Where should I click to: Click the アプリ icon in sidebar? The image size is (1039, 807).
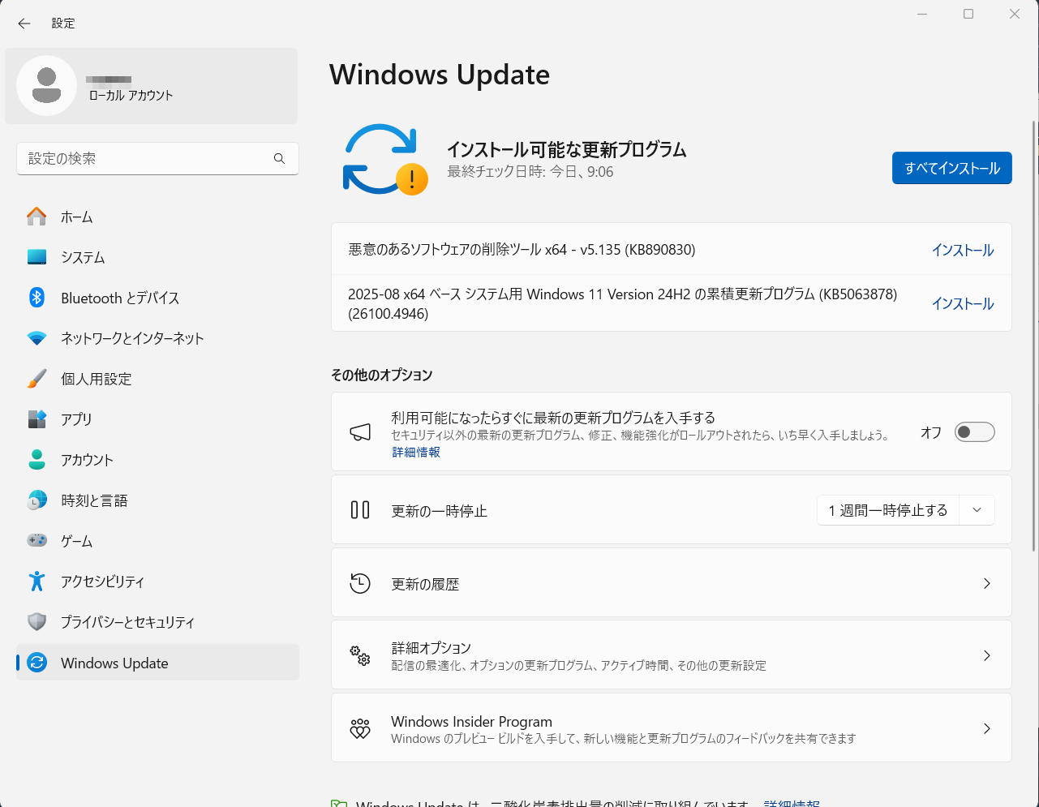click(x=36, y=419)
